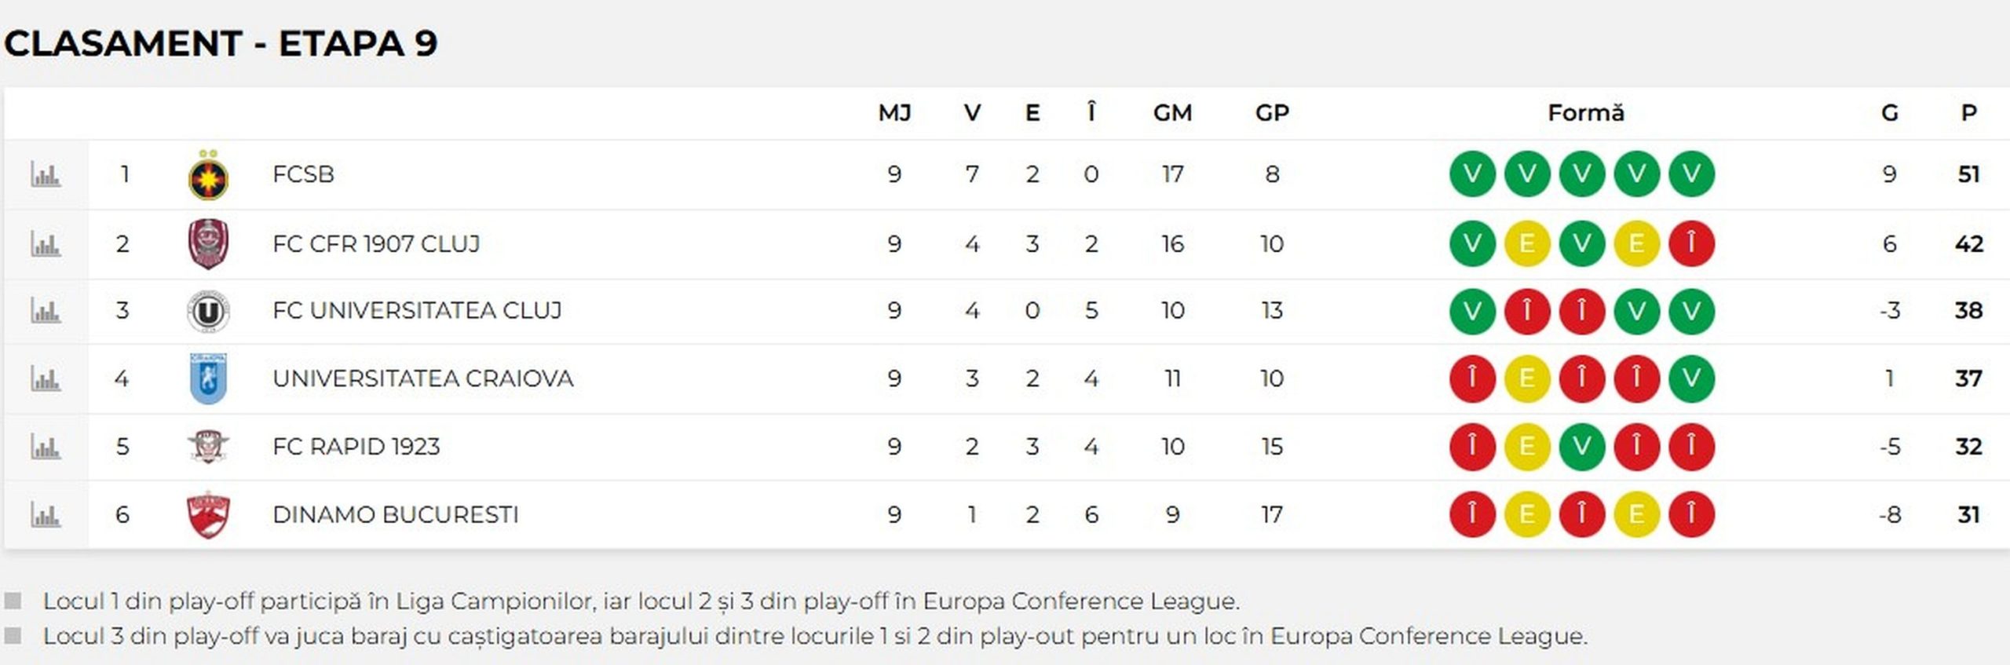Click stats chart icon for Universitatea Craiova row
This screenshot has height=665, width=2010.
click(46, 379)
